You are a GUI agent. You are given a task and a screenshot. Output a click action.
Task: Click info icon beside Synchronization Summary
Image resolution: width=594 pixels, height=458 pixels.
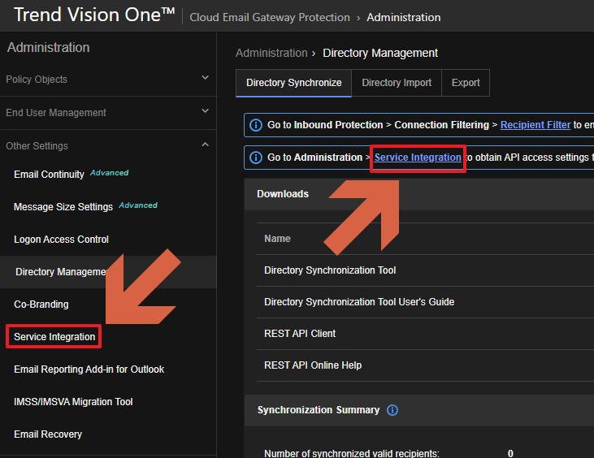(392, 410)
